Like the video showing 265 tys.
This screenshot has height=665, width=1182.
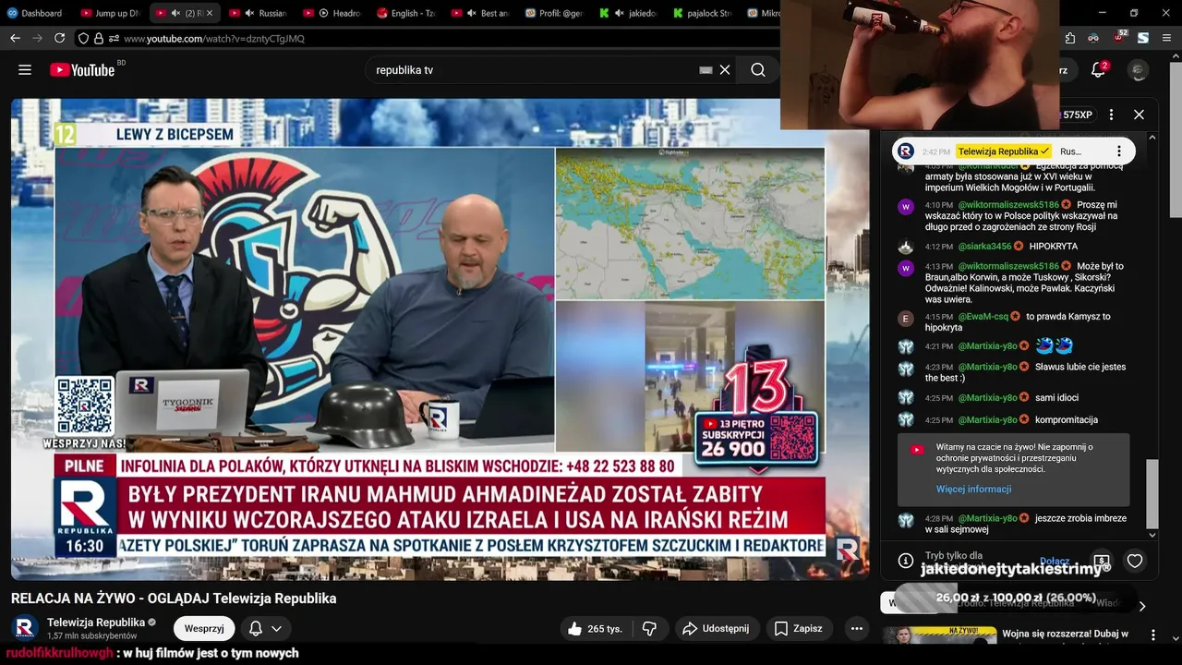coord(596,628)
